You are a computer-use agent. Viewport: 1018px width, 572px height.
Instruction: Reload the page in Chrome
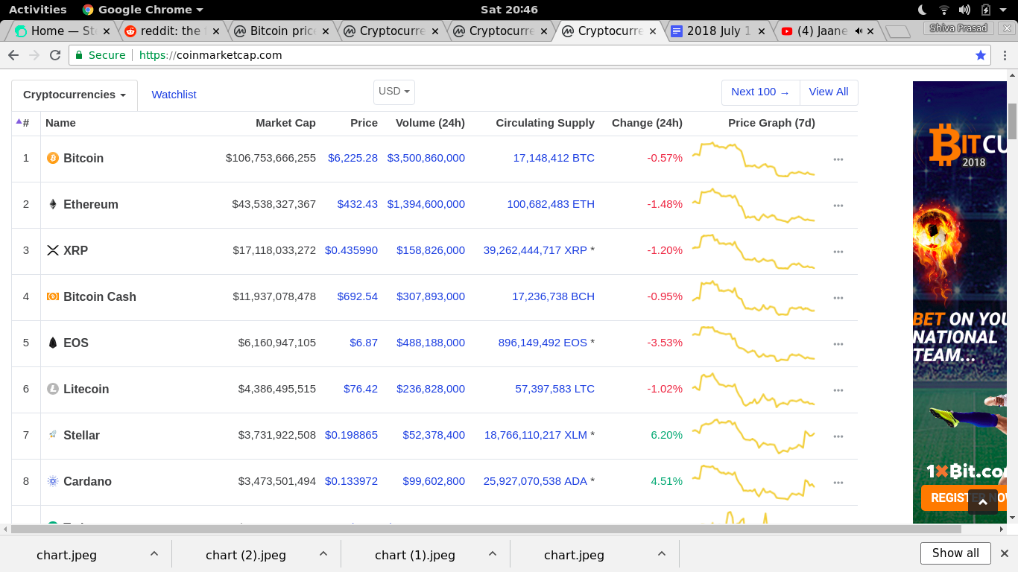[x=54, y=55]
